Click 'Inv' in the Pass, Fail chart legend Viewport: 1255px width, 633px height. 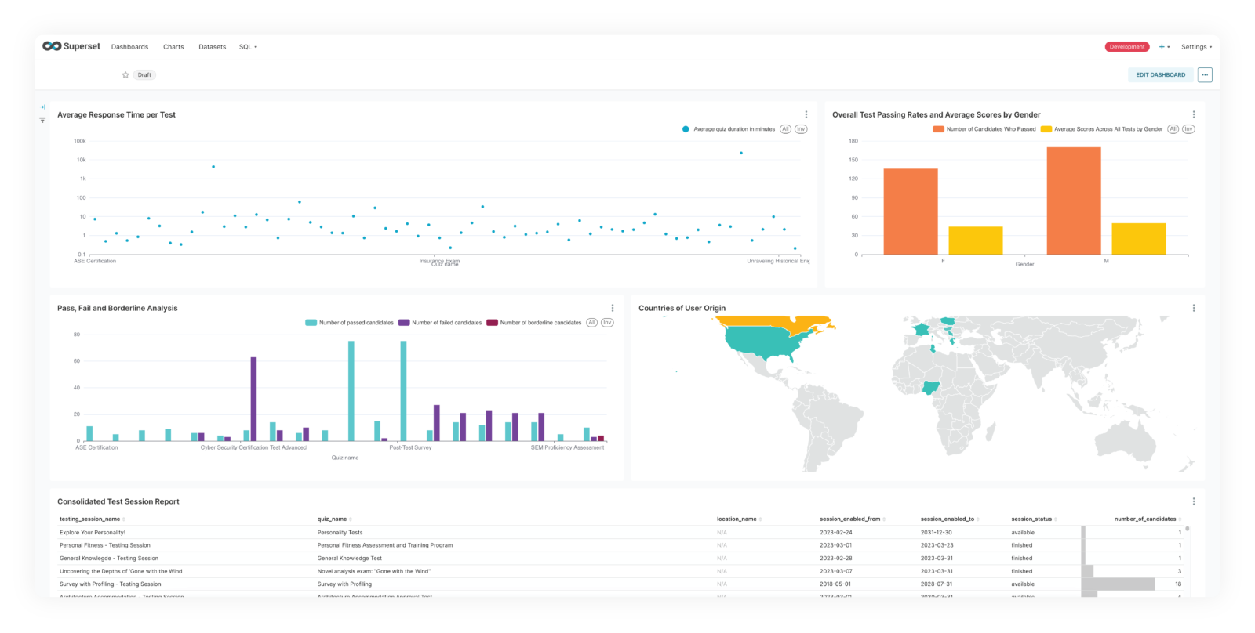tap(607, 323)
